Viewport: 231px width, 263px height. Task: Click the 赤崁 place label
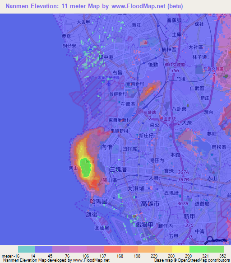click(66, 36)
